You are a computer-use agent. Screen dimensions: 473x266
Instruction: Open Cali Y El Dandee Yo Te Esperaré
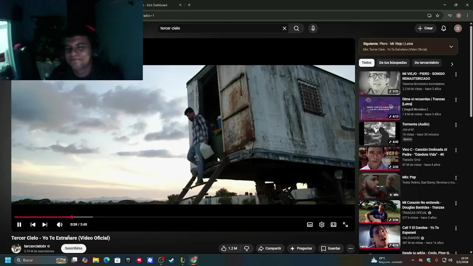point(421,230)
